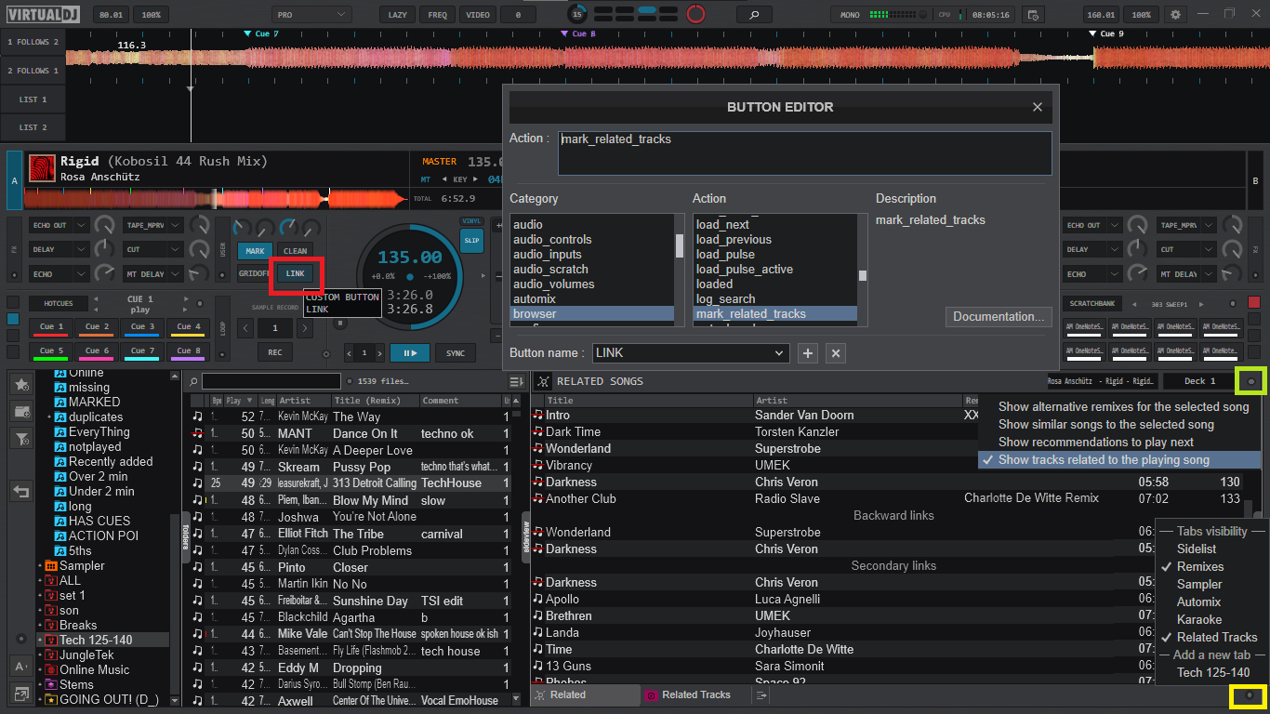Open the DELAY effect dropdown arrow on deck A

[x=82, y=250]
